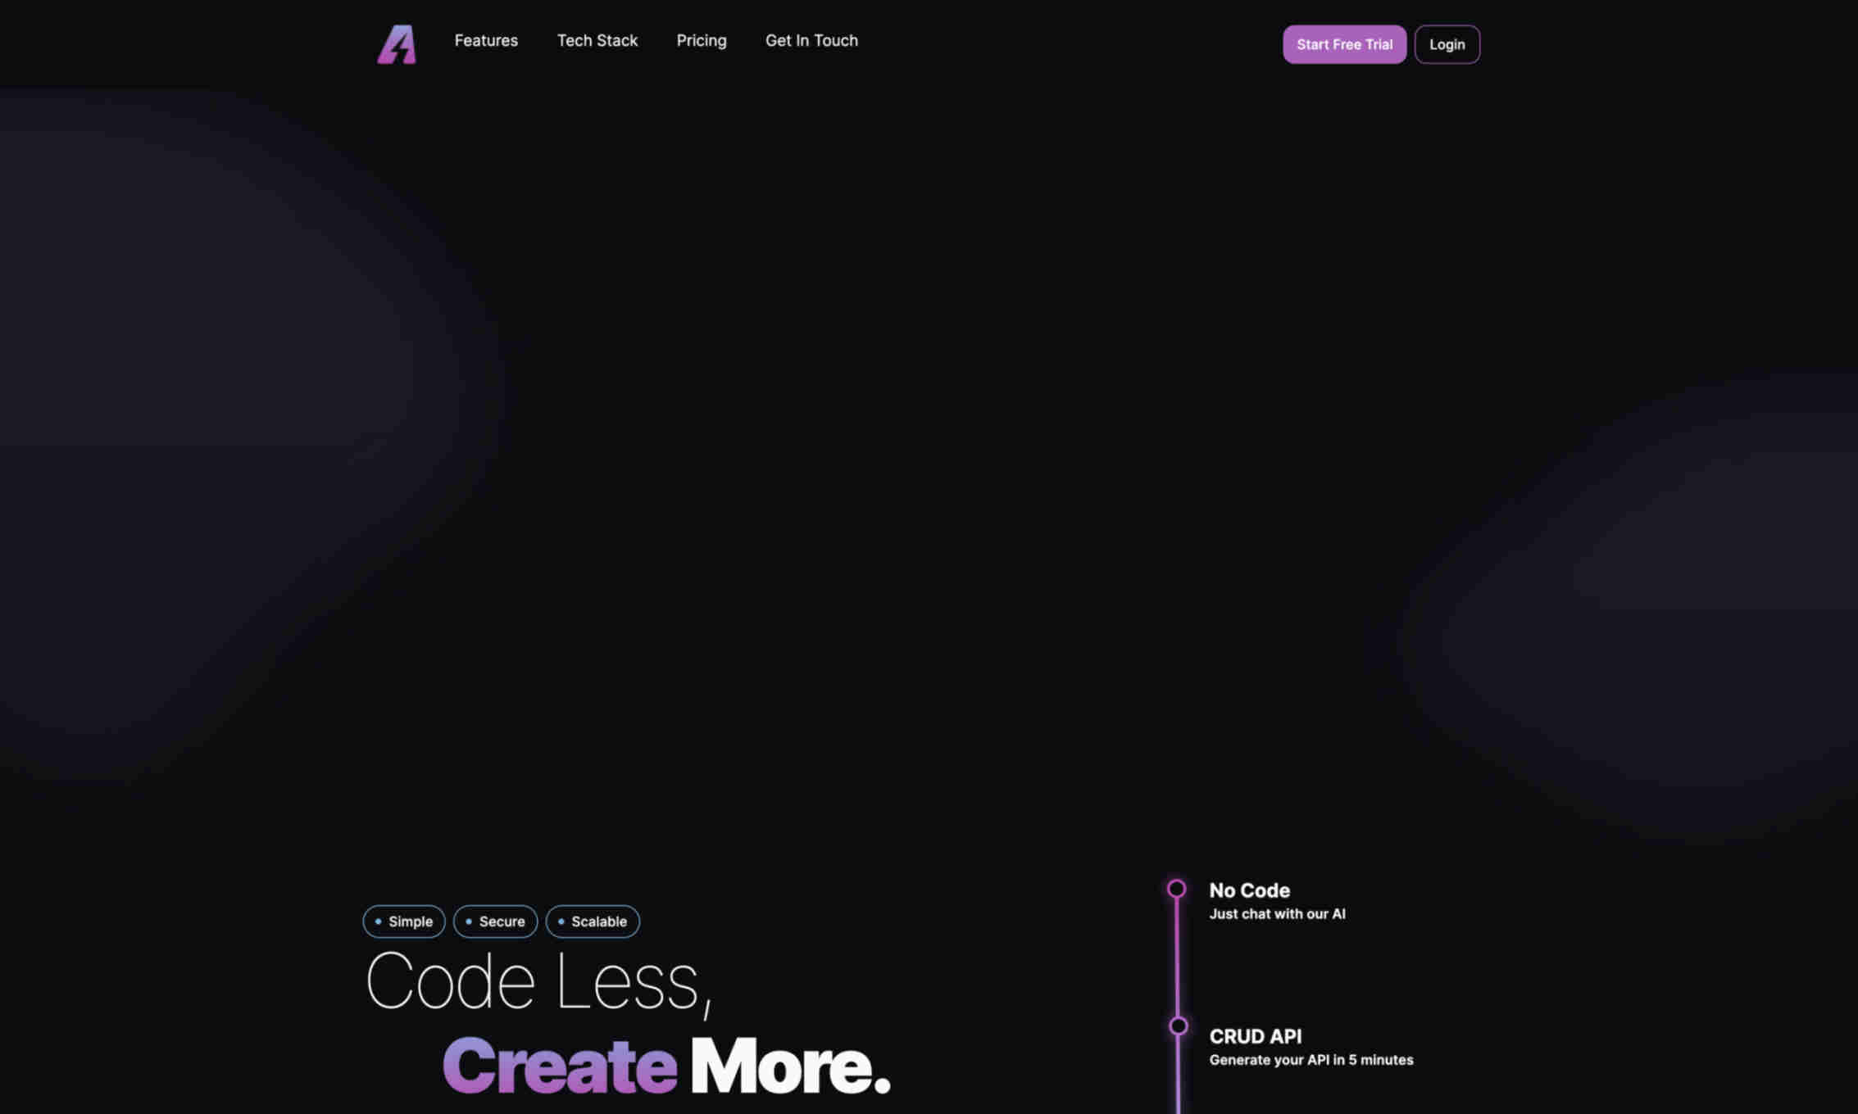Click the Start Free Trial button

(x=1343, y=43)
